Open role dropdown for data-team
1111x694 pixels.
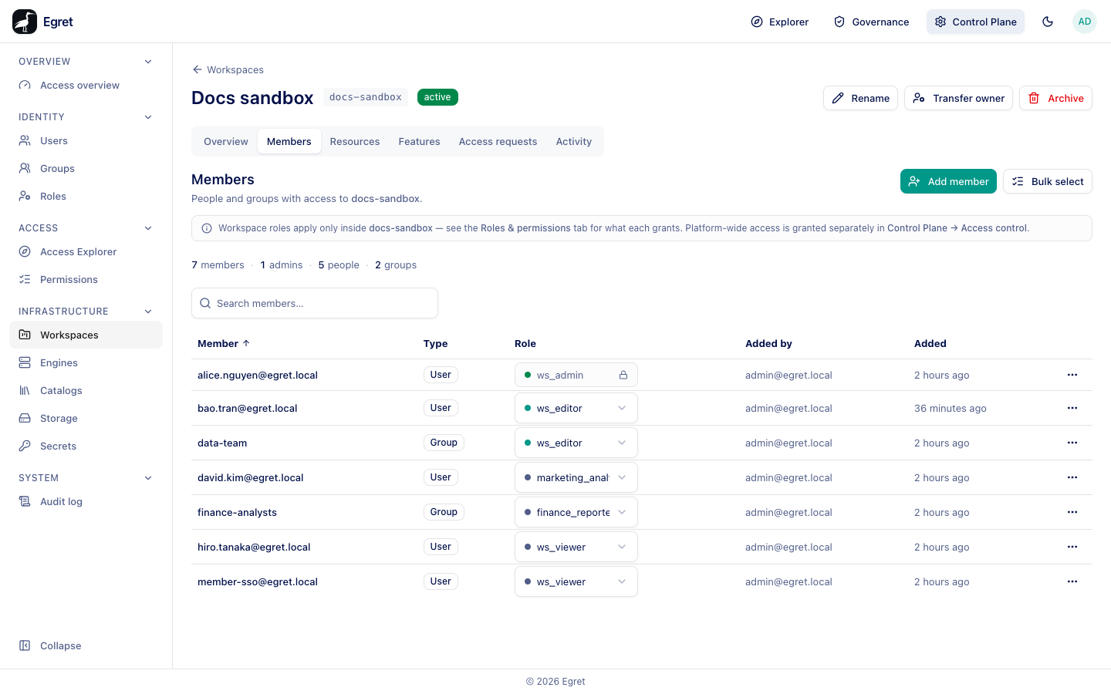pyautogui.click(x=576, y=443)
